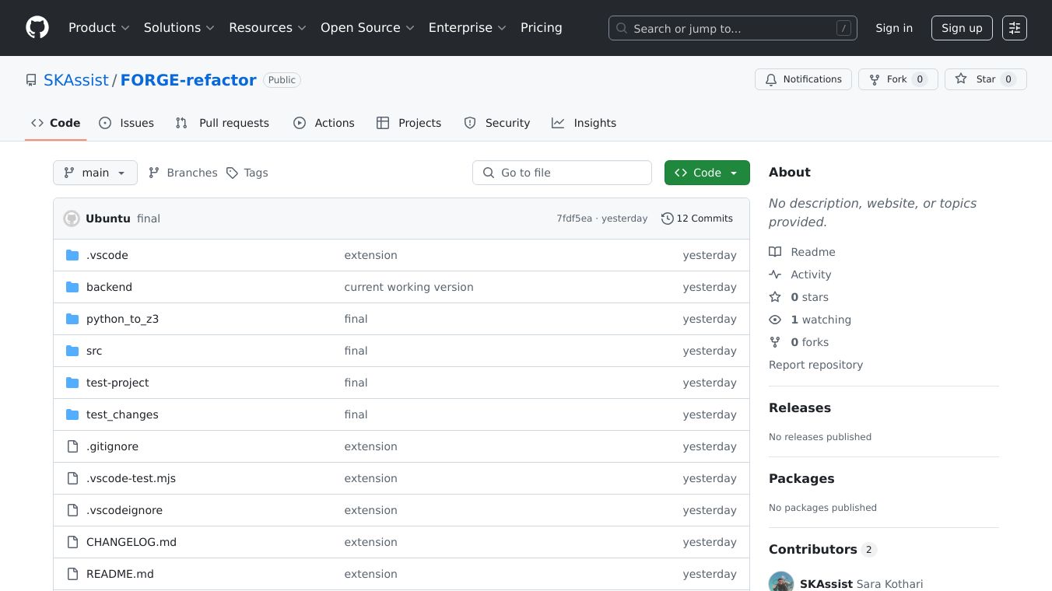Expand the Product menu

coord(99,28)
